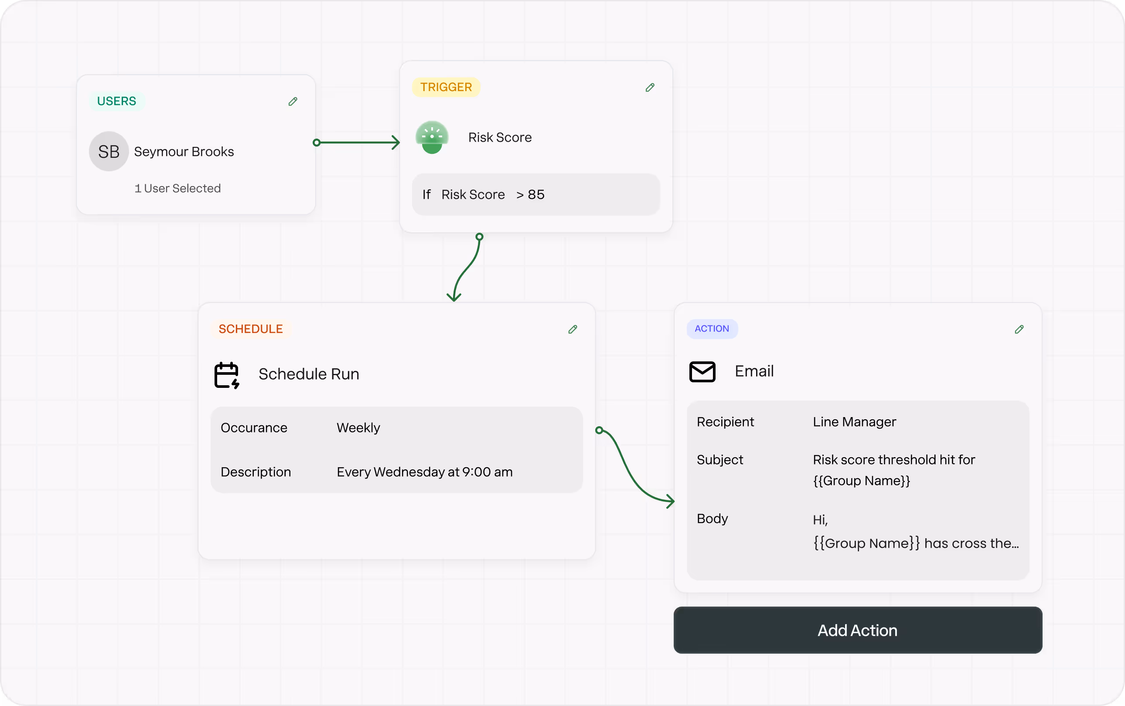Select the Weekly occurrence value
This screenshot has width=1125, height=706.
(358, 428)
